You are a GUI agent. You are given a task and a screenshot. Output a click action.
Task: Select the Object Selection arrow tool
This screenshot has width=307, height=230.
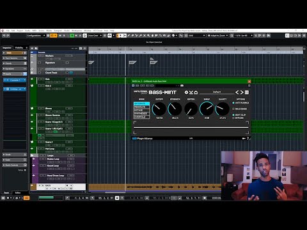[x=120, y=36]
